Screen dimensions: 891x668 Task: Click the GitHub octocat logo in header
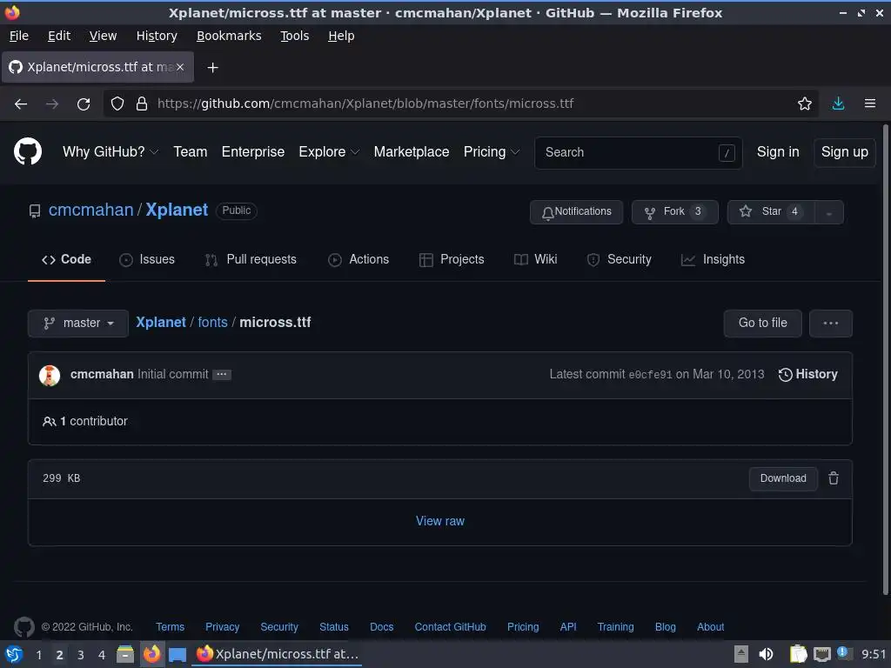tap(27, 151)
